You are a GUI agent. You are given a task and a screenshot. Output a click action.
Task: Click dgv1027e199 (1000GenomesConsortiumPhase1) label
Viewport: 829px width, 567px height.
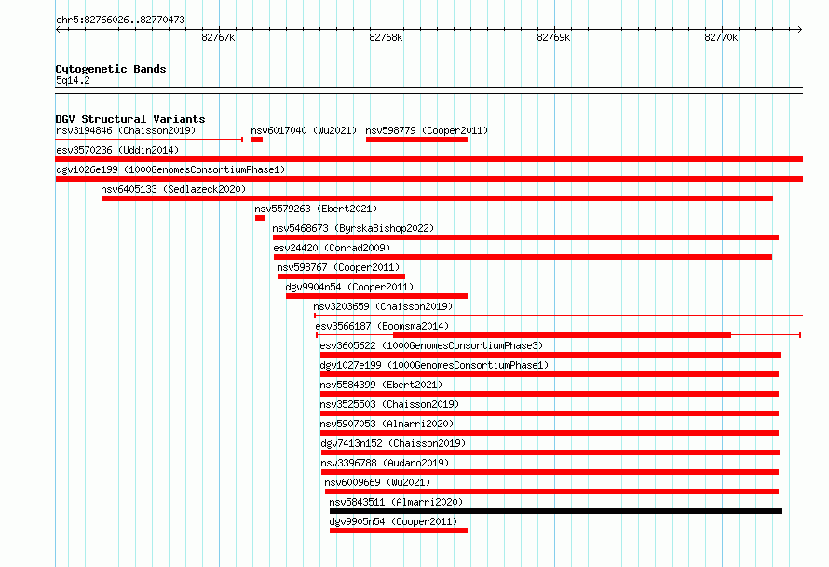click(x=434, y=365)
